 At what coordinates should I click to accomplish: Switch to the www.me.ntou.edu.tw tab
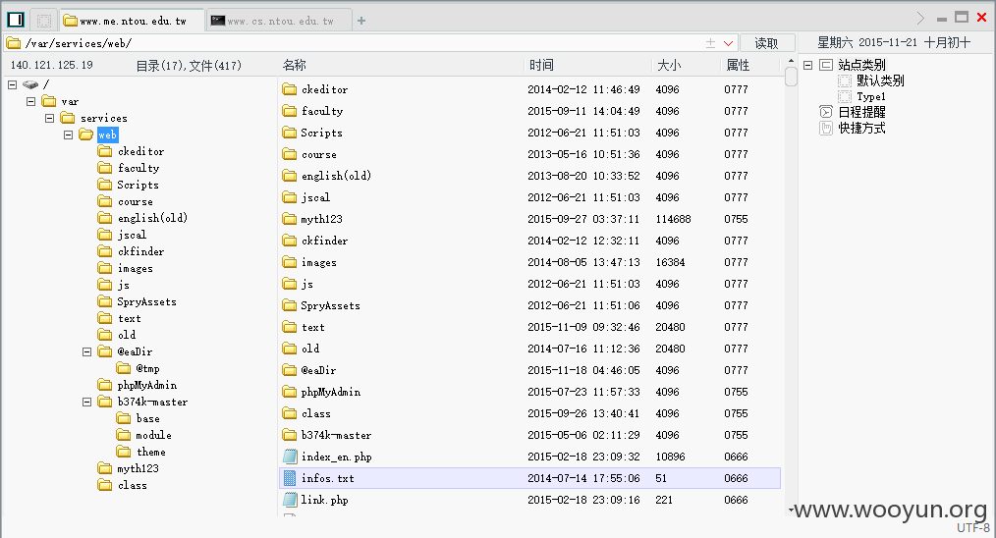coord(133,21)
